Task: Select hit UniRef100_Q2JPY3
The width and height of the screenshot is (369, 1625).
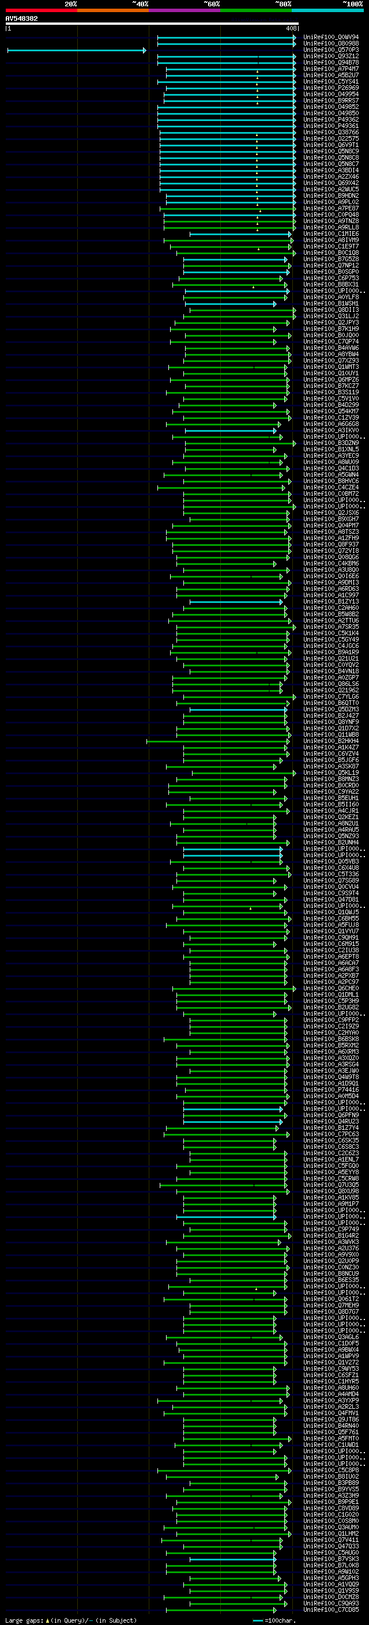Action: click(331, 322)
